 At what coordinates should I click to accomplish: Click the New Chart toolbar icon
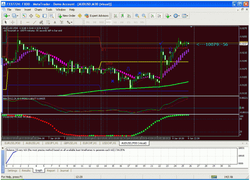tap(6, 16)
